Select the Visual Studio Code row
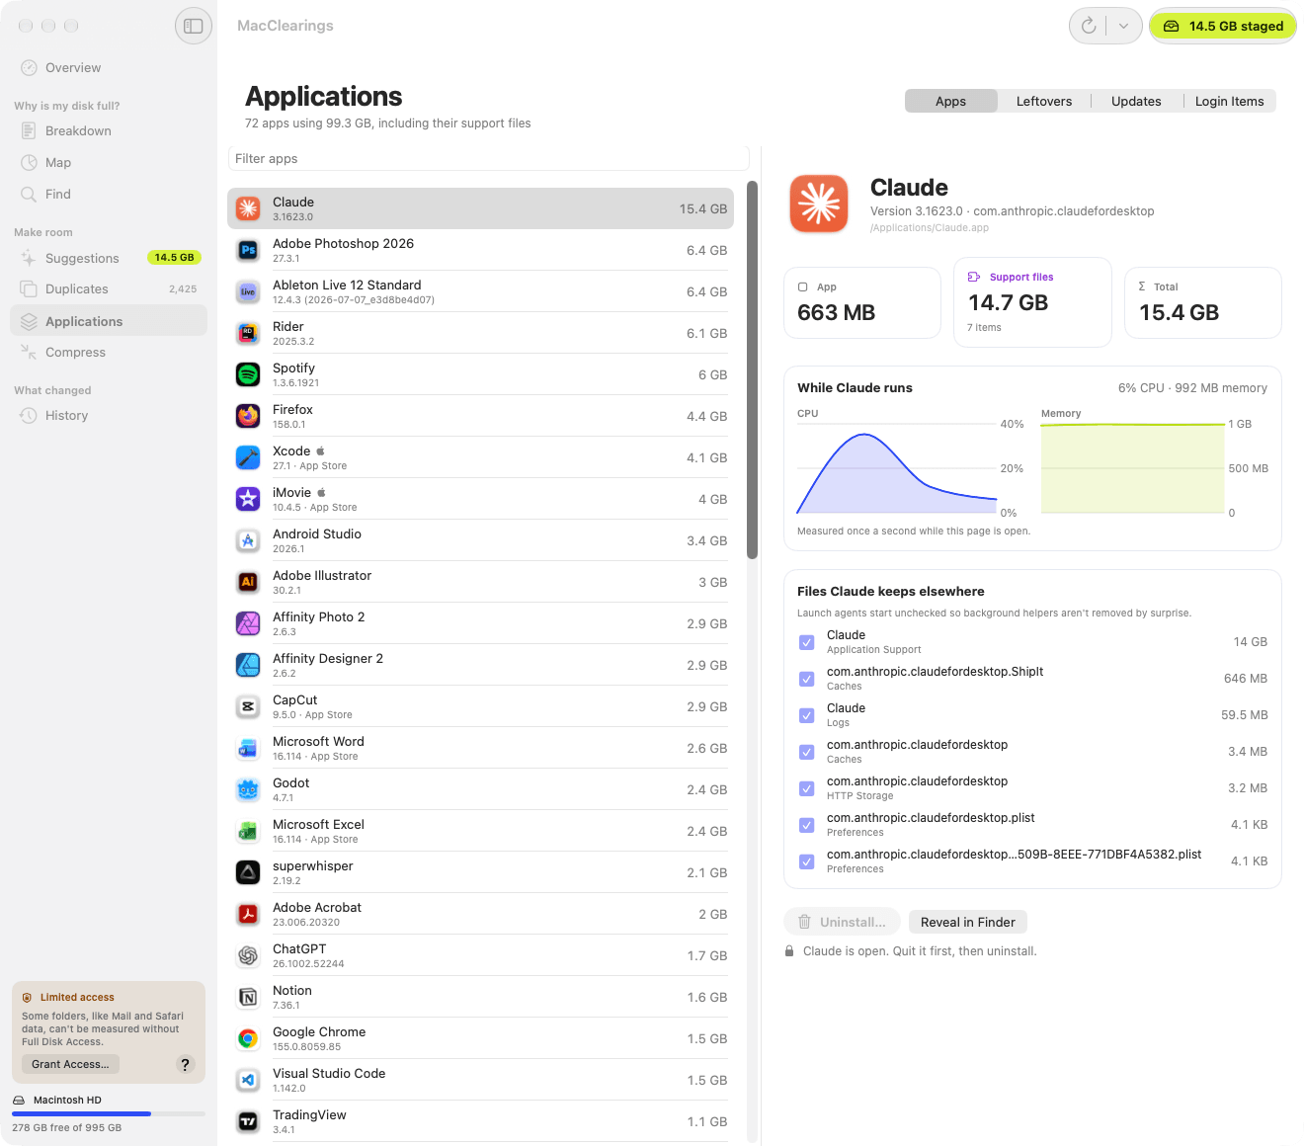Image resolution: width=1304 pixels, height=1146 pixels. (481, 1080)
